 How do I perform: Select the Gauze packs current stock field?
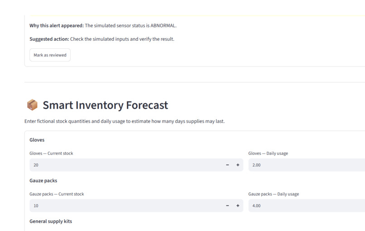click(126, 206)
